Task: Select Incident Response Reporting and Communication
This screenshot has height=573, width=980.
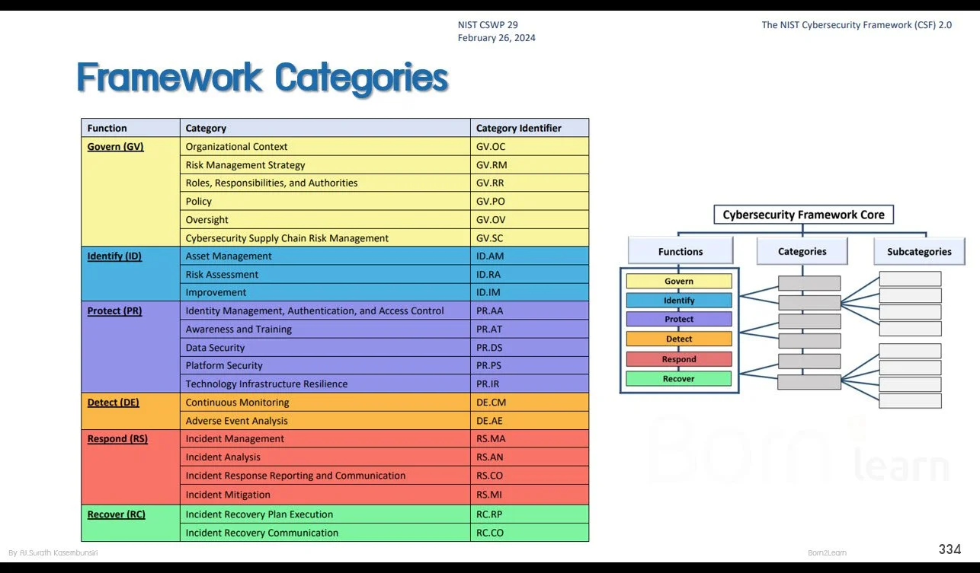Action: [x=325, y=475]
